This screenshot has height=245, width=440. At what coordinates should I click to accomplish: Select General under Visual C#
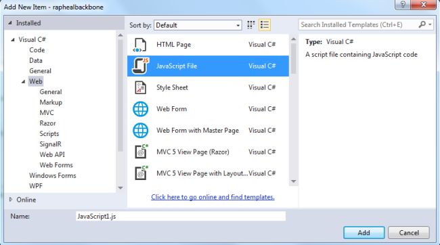(40, 71)
